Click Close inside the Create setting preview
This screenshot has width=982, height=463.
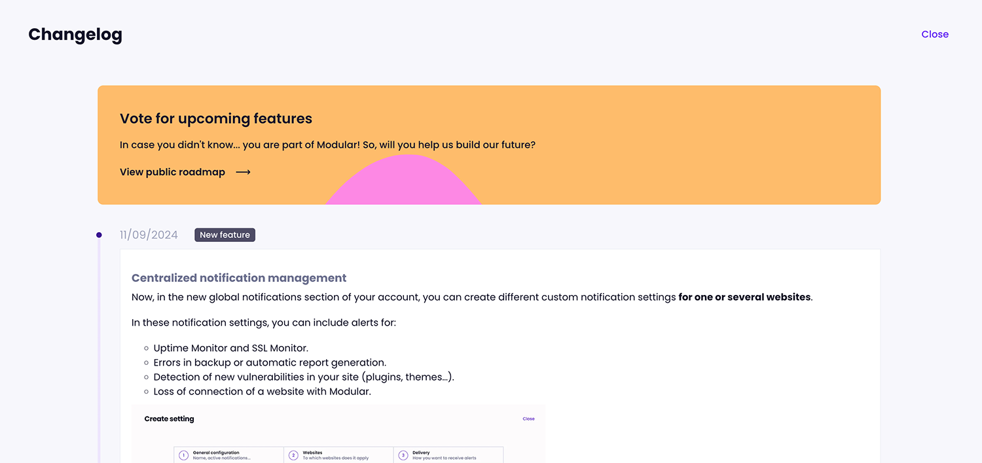coord(528,419)
